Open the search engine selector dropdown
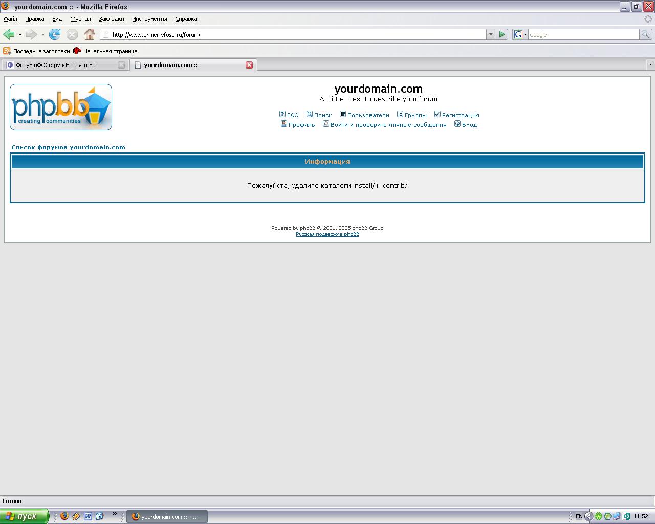This screenshot has height=524, width=655. [520, 34]
